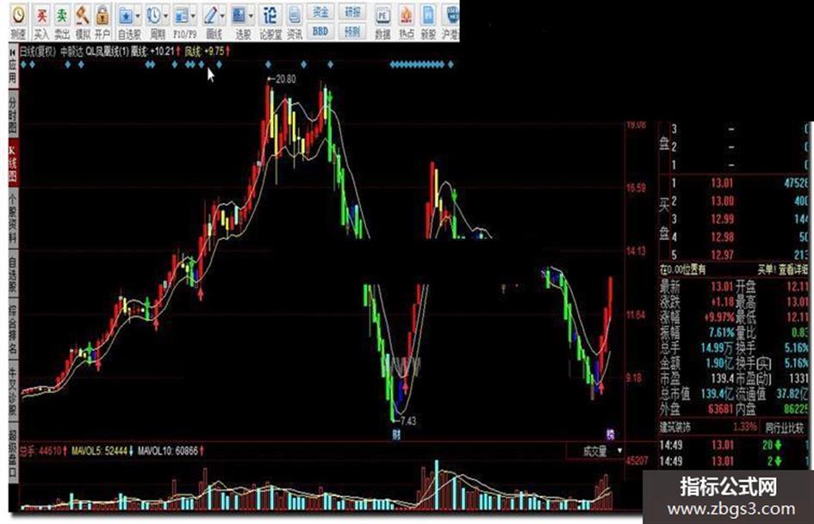Click the 外盘 63681 value
This screenshot has height=524, width=814.
click(721, 410)
